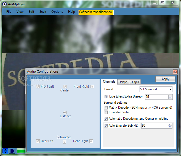The width and height of the screenshot is (181, 156).
Task: Toggle the Front Right speaker checkbox
Action: tap(92, 86)
